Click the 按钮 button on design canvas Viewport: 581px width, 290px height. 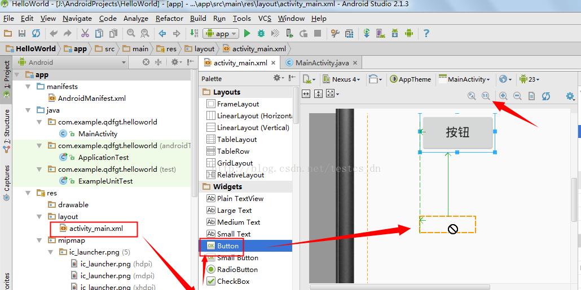(457, 132)
